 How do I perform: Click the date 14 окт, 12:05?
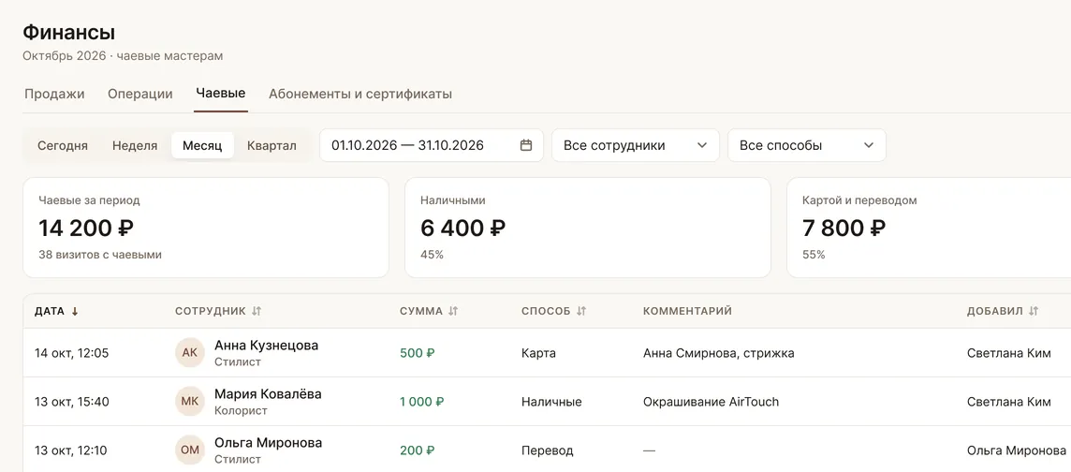[72, 353]
